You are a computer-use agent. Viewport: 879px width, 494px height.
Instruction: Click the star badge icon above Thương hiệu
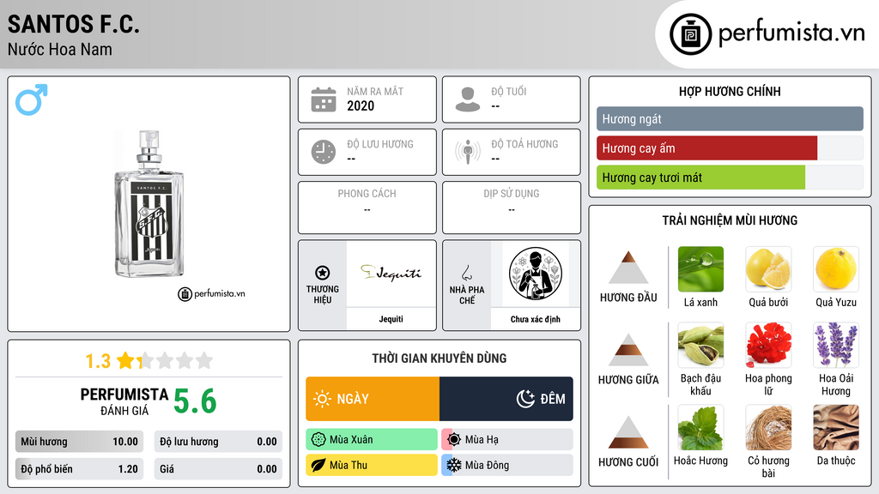point(323,273)
